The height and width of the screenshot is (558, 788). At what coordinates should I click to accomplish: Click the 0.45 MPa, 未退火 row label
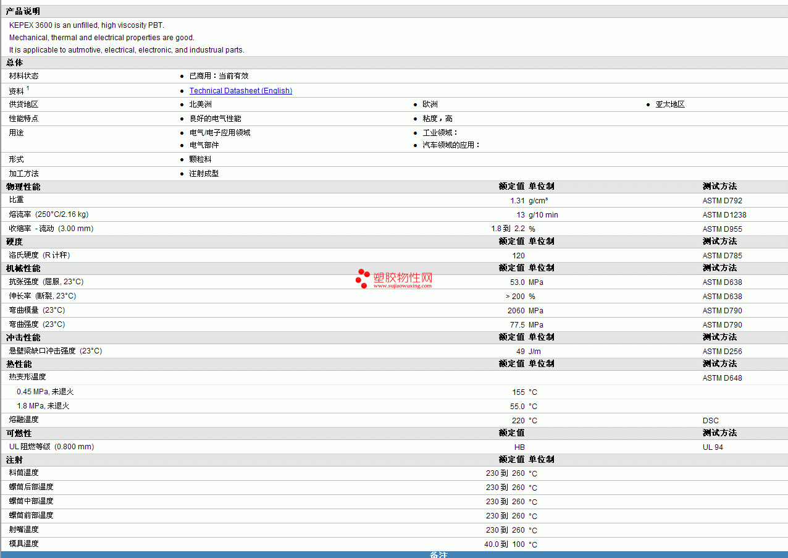pos(45,392)
